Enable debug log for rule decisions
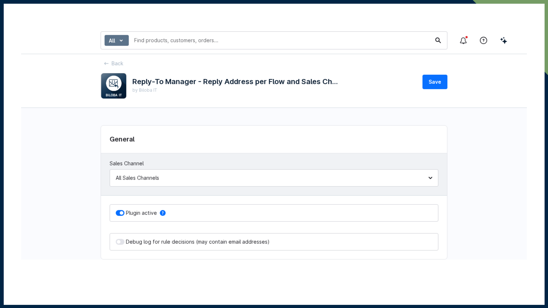548x308 pixels. click(x=120, y=242)
